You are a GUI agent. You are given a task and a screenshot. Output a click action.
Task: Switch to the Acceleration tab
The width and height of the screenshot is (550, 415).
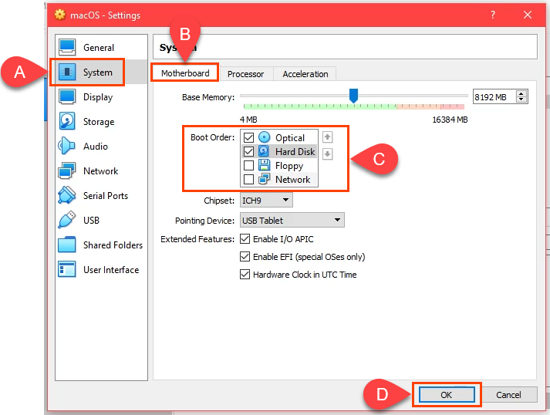pyautogui.click(x=305, y=74)
